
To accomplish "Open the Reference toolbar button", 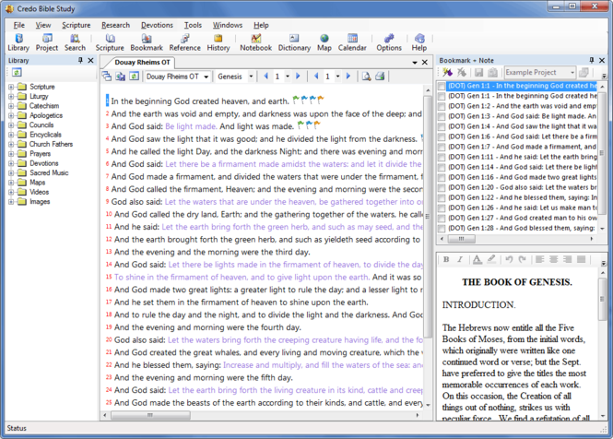I will click(185, 42).
